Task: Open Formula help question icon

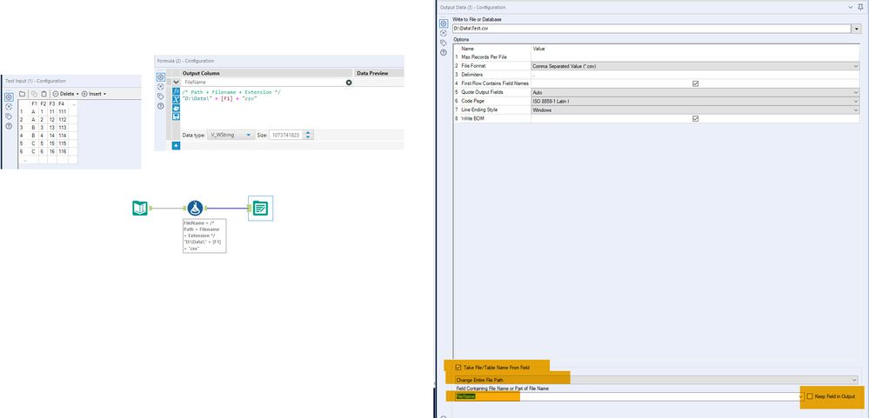Action: point(161,106)
